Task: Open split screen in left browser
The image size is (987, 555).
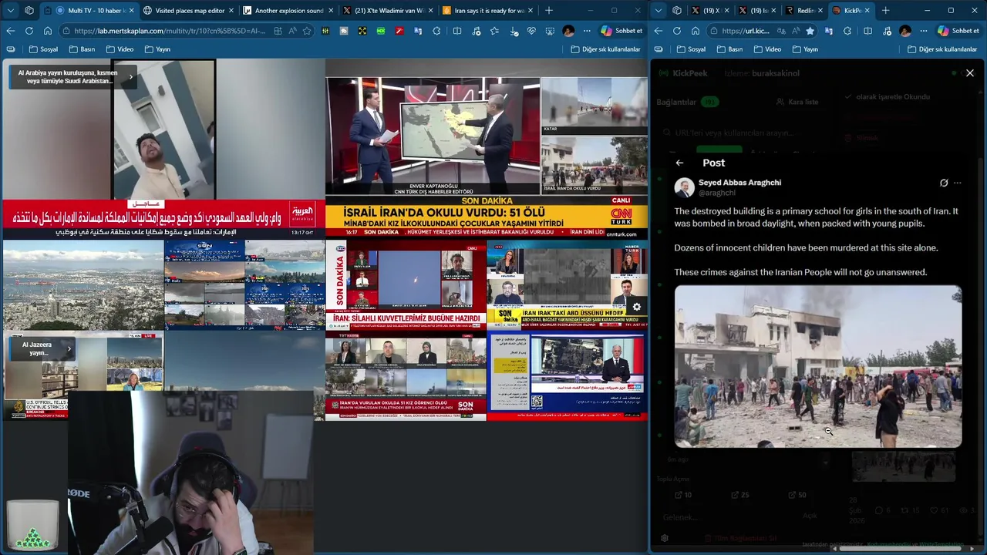Action: pos(457,31)
